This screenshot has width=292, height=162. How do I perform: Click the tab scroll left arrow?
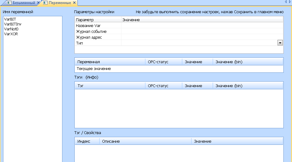pyautogui.click(x=286, y=2)
